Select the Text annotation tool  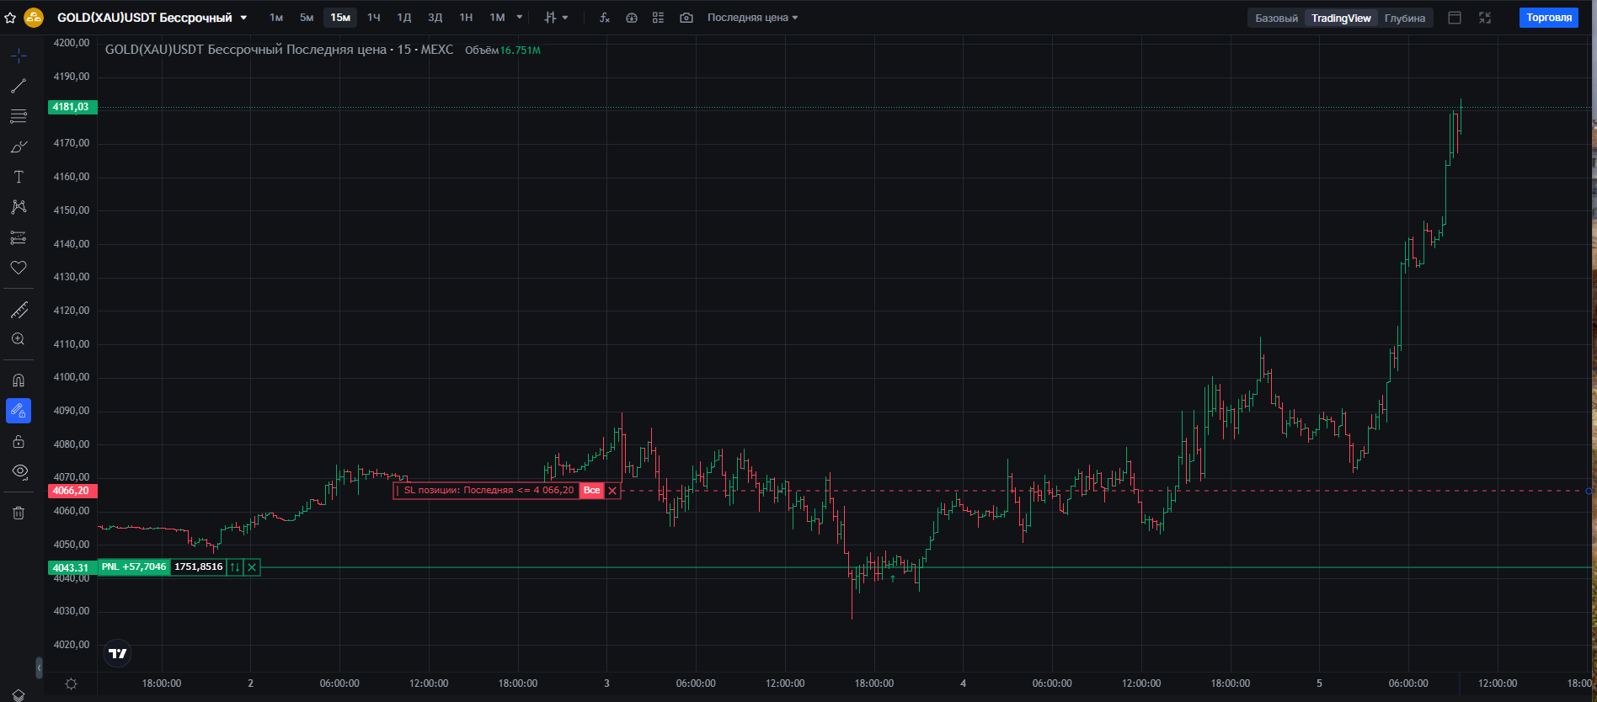[19, 177]
